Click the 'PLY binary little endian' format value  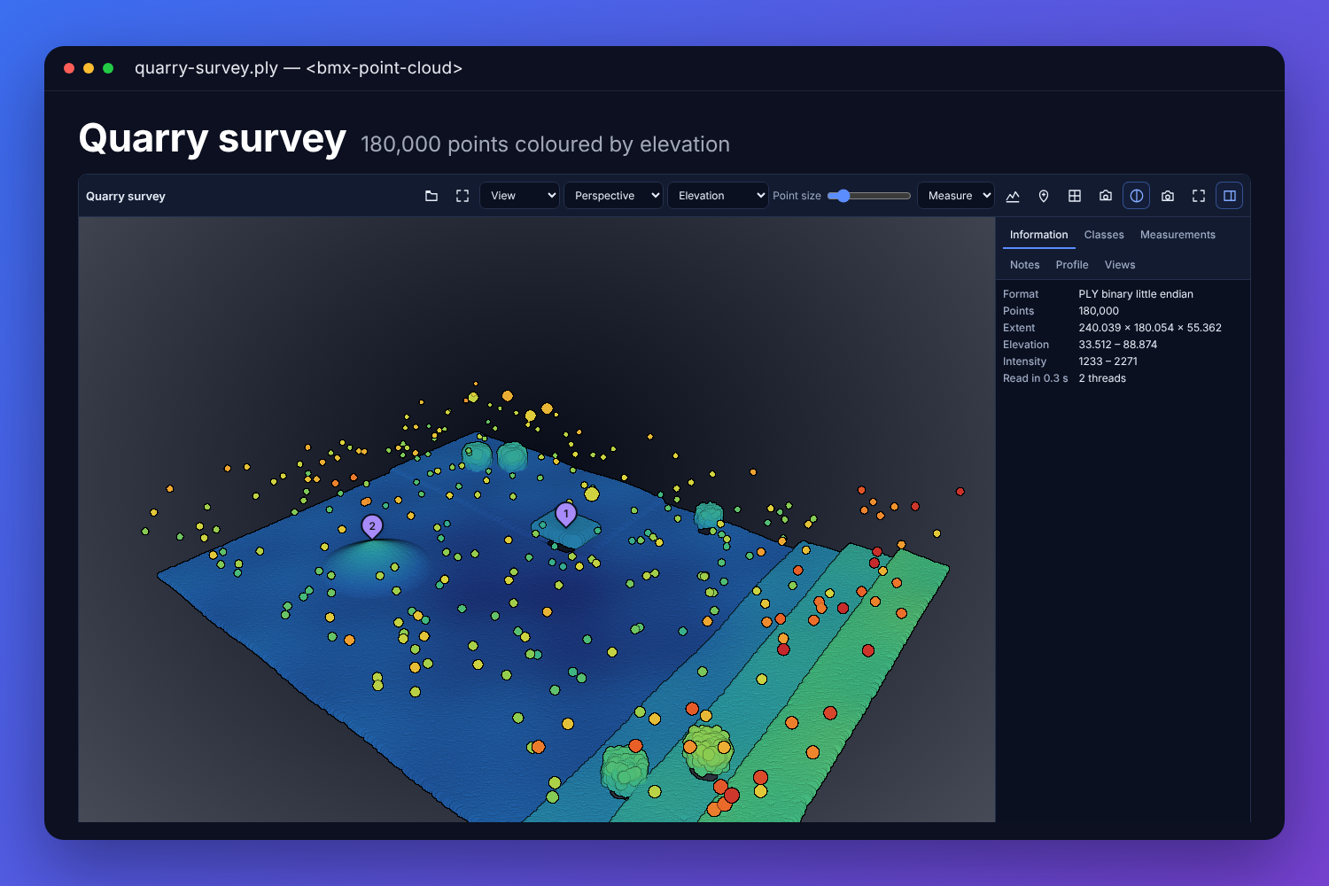tap(1136, 294)
